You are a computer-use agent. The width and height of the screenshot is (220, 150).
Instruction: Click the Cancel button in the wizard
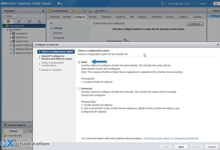tap(211, 147)
